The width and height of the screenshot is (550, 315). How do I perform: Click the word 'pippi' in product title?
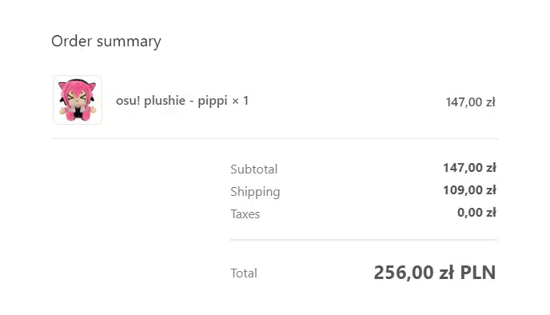[x=213, y=102]
